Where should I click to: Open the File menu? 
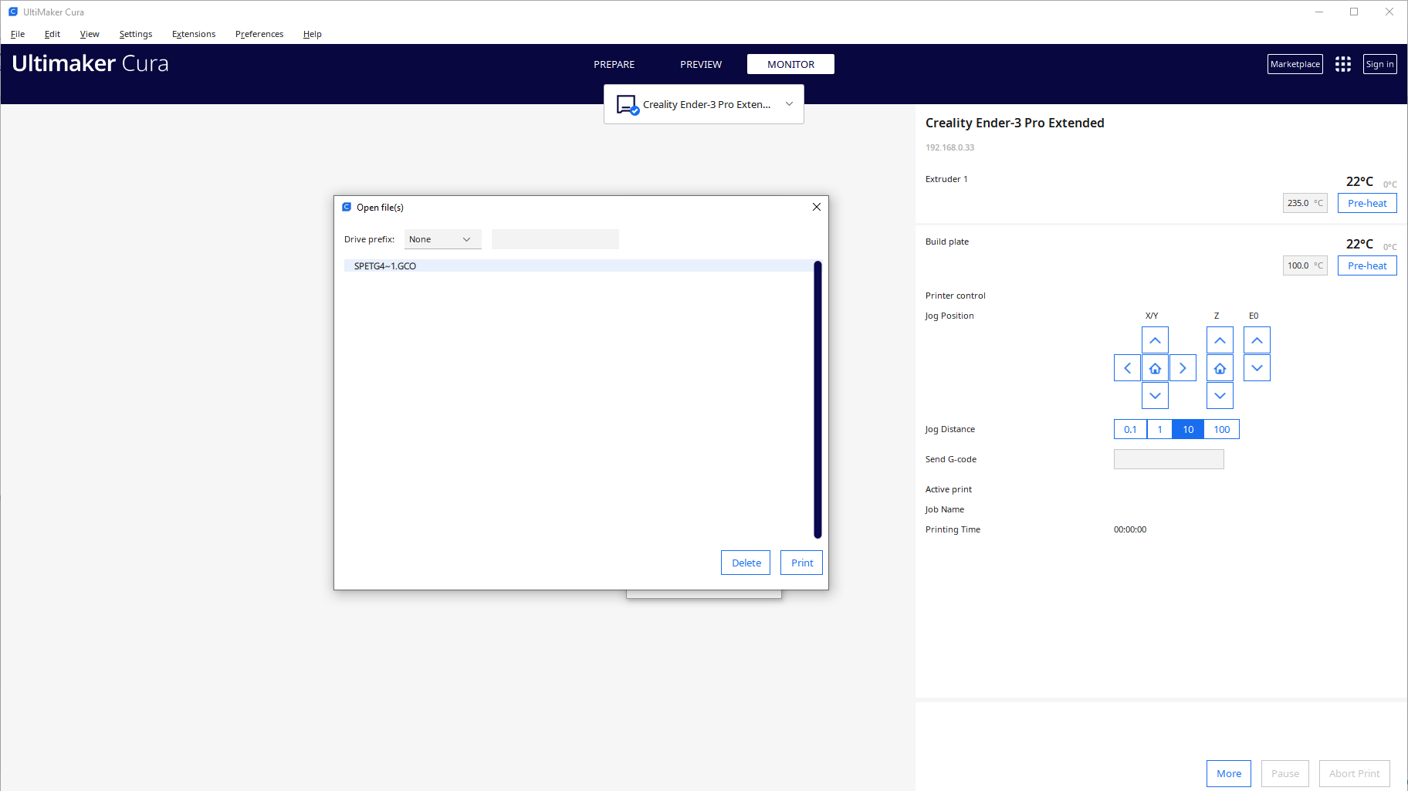[x=18, y=34]
